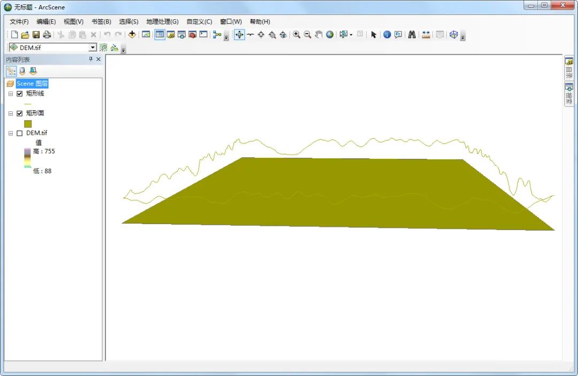Select the Fly tool
Screen dimensions: 578x376
point(250,35)
